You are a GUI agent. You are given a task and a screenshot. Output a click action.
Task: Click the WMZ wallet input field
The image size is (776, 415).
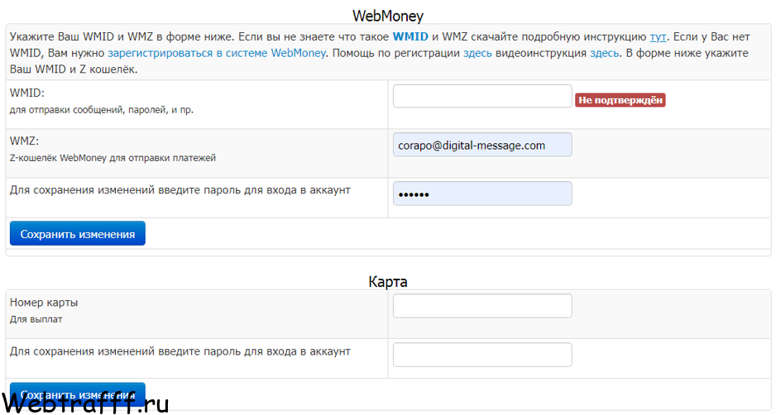482,145
